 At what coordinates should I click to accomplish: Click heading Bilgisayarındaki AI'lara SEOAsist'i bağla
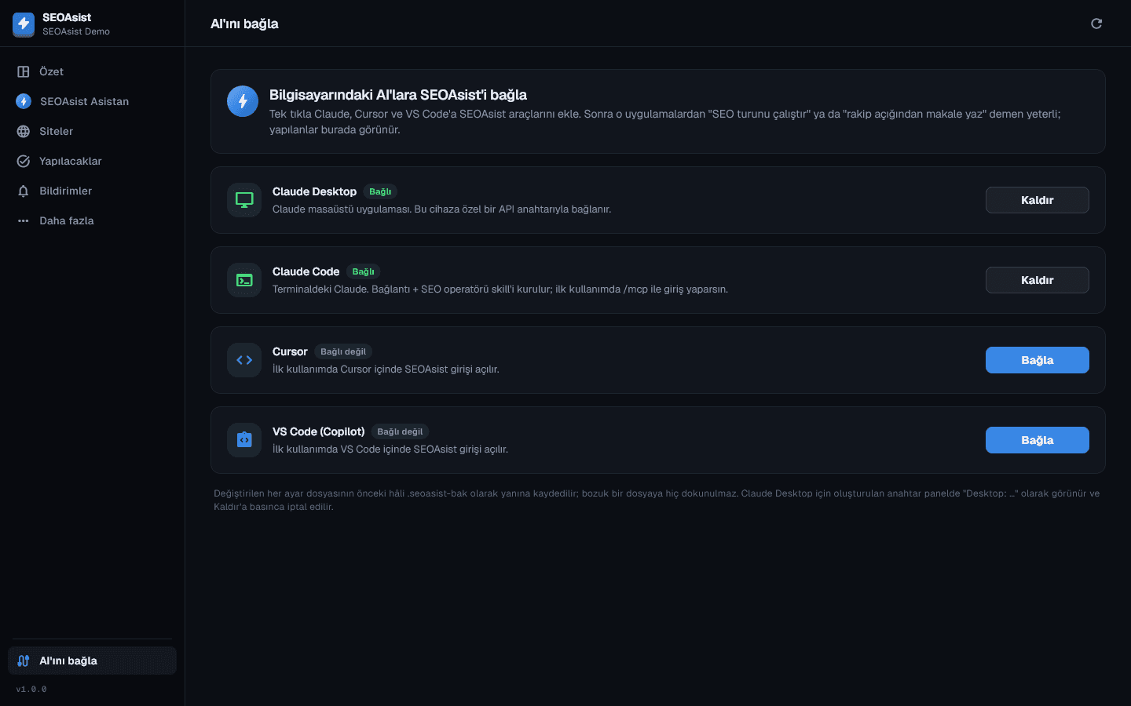point(398,95)
